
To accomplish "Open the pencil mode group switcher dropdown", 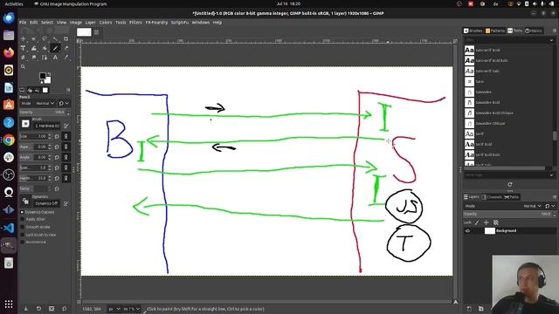I will [x=64, y=103].
